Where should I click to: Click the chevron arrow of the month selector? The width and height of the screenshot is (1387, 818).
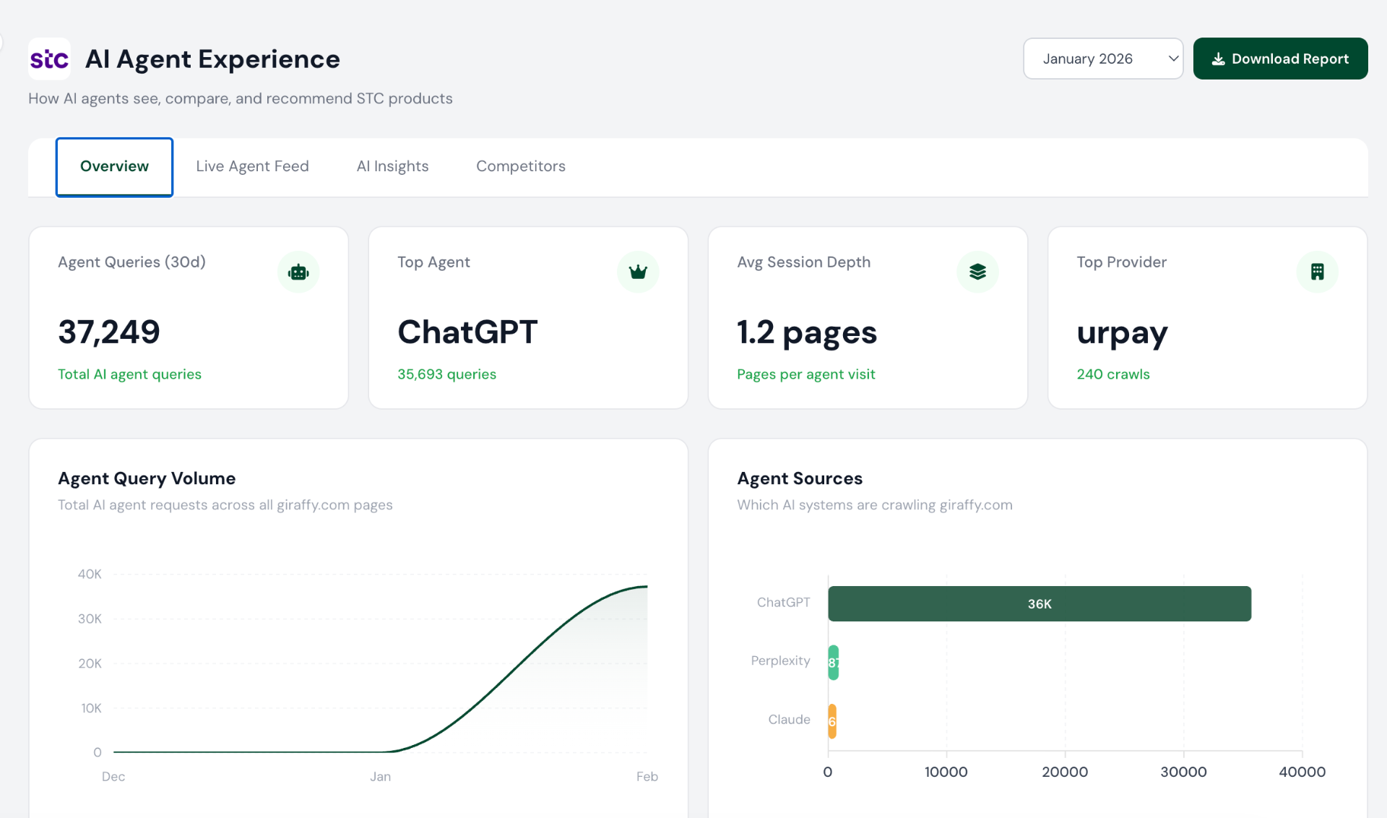click(1173, 59)
